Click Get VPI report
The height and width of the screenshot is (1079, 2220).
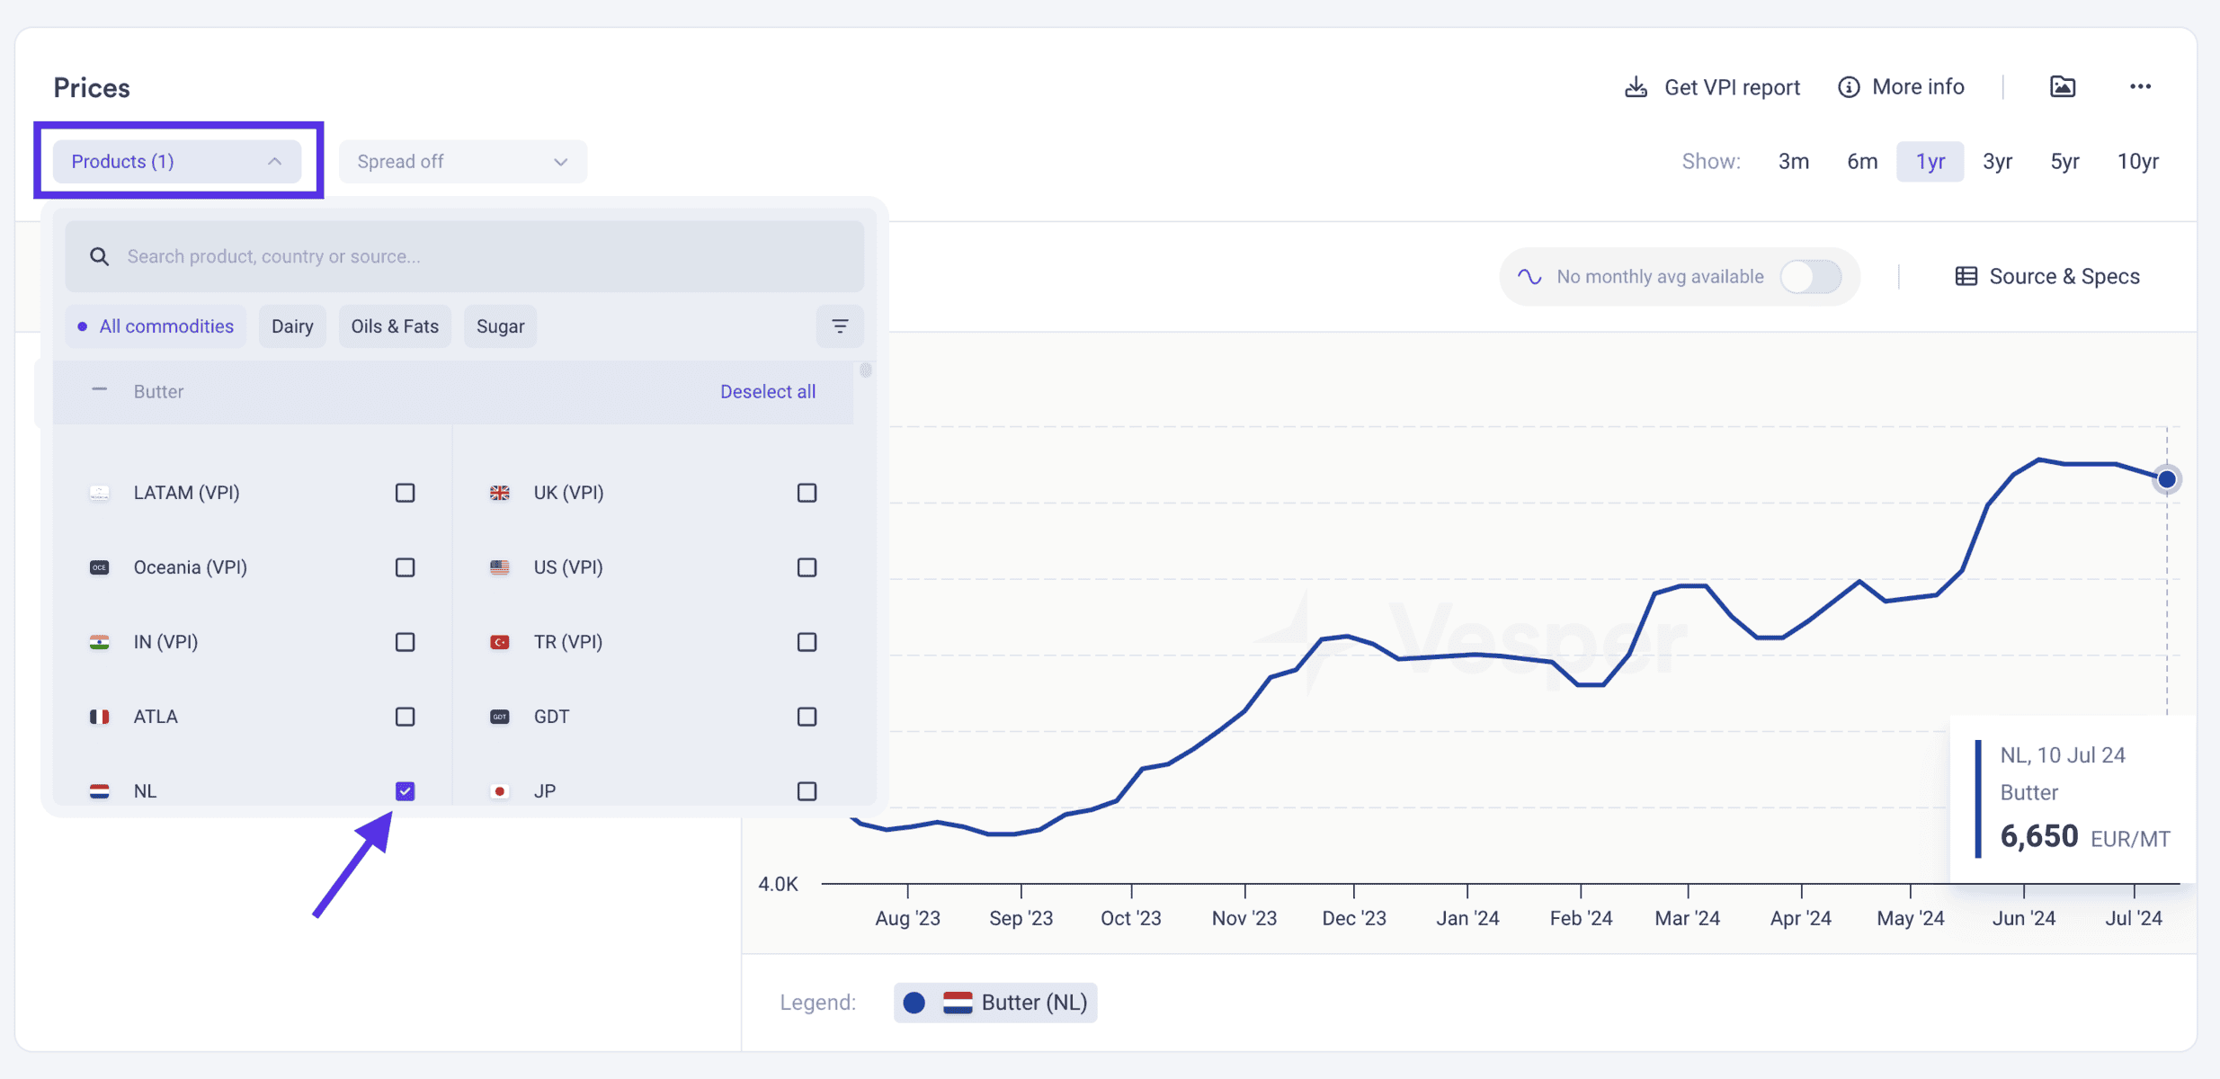pyautogui.click(x=1712, y=87)
